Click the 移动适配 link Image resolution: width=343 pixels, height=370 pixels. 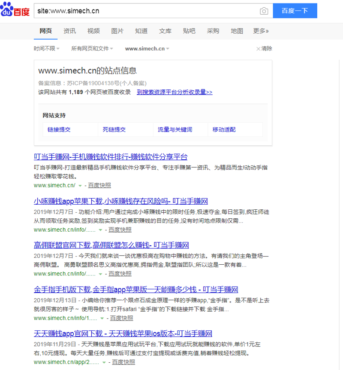[x=224, y=129]
